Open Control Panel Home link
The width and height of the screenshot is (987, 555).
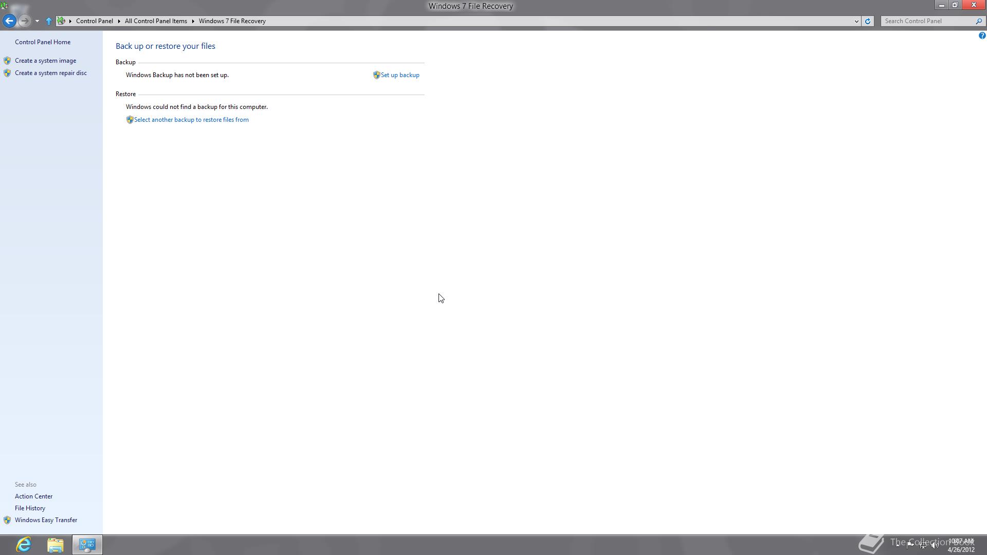(43, 42)
